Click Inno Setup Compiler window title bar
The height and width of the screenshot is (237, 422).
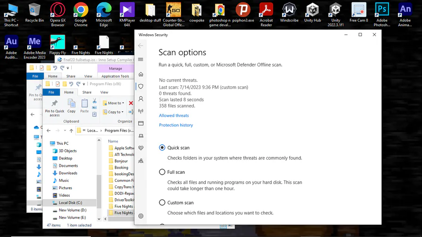95,59
